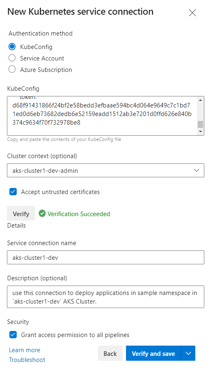Image resolution: width=210 pixels, height=373 pixels.
Task: Click into the Description text box
Action: click(x=106, y=297)
